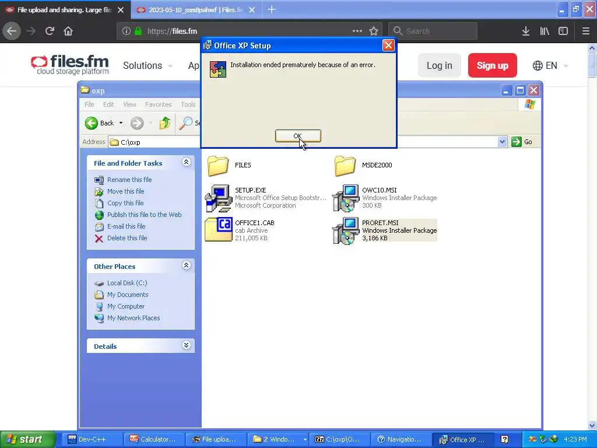Open Tools menu in oxp window
Screen dimensions: 597x448
tap(188, 104)
